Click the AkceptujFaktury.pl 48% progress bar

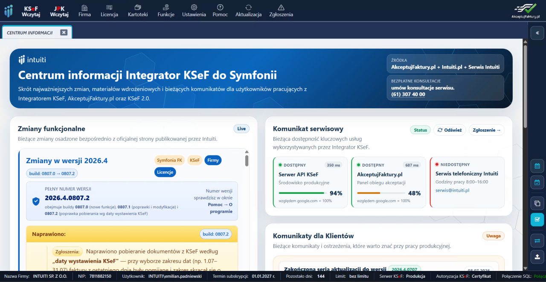[381, 193]
